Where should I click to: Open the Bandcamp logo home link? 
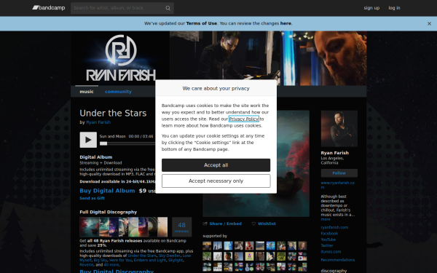(49, 8)
